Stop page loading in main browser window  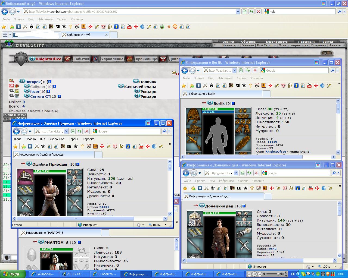pos(259,11)
